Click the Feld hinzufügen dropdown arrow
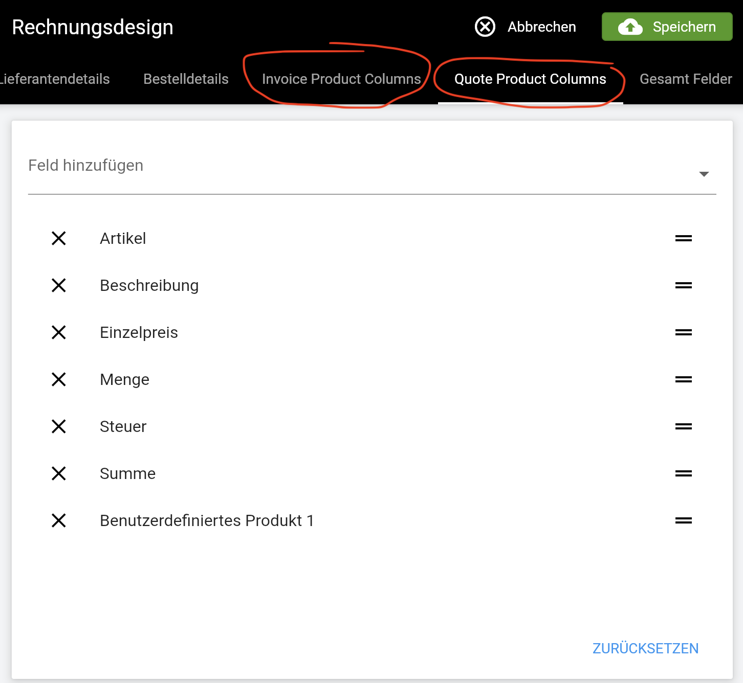 pyautogui.click(x=704, y=174)
